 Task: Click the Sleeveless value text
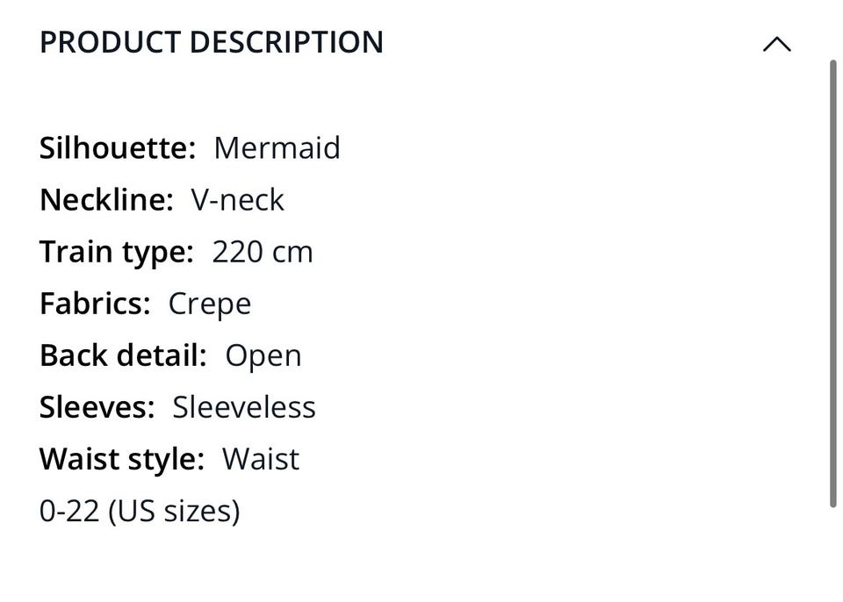pos(244,407)
